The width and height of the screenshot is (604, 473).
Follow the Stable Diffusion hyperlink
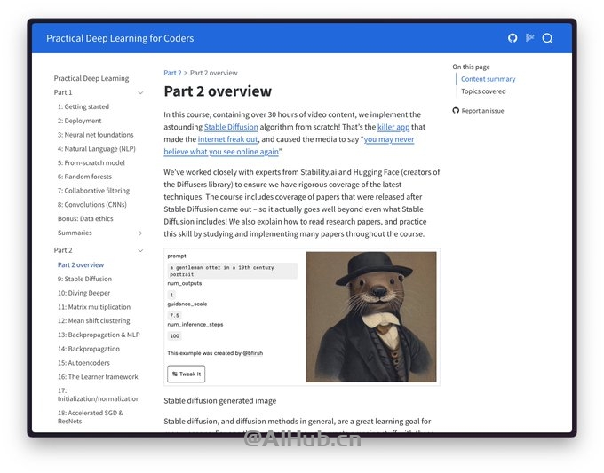click(x=231, y=127)
